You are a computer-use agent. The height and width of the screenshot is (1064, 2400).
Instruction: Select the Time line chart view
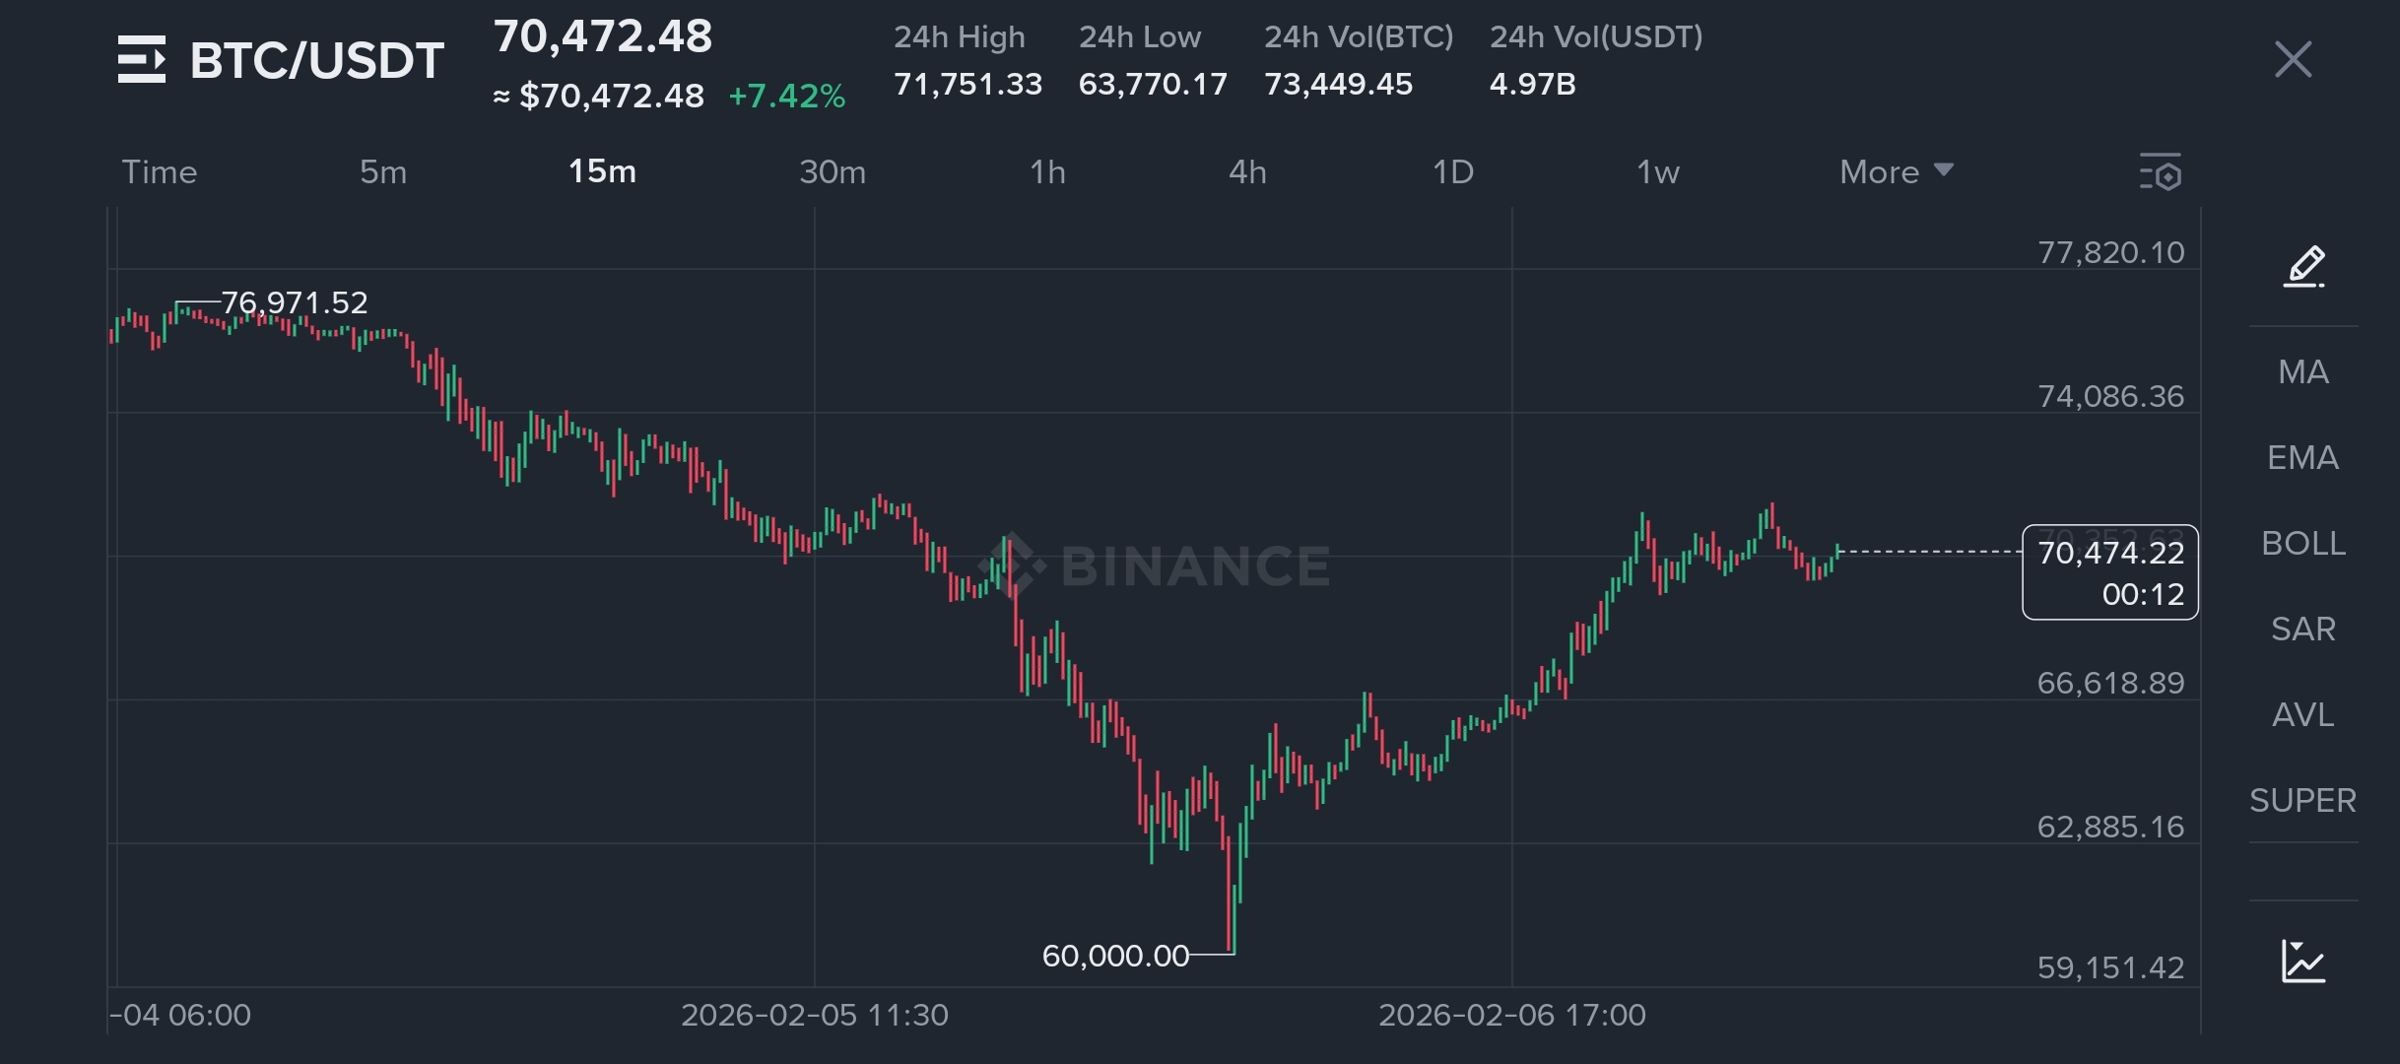coord(160,172)
